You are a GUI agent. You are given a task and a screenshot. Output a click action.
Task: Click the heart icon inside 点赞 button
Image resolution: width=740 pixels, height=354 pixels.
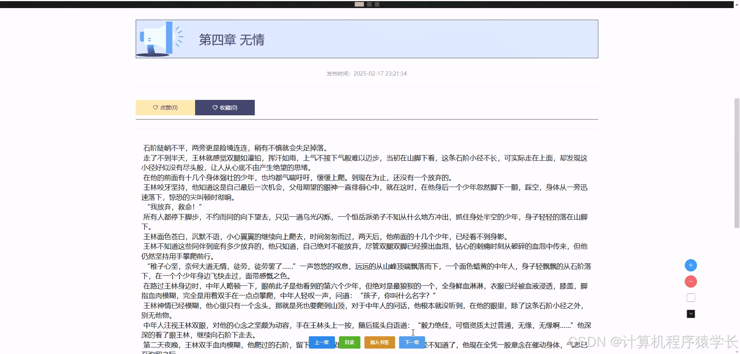[155, 108]
